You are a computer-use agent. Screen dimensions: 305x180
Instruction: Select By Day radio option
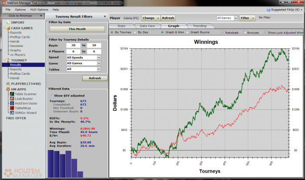pos(135,32)
